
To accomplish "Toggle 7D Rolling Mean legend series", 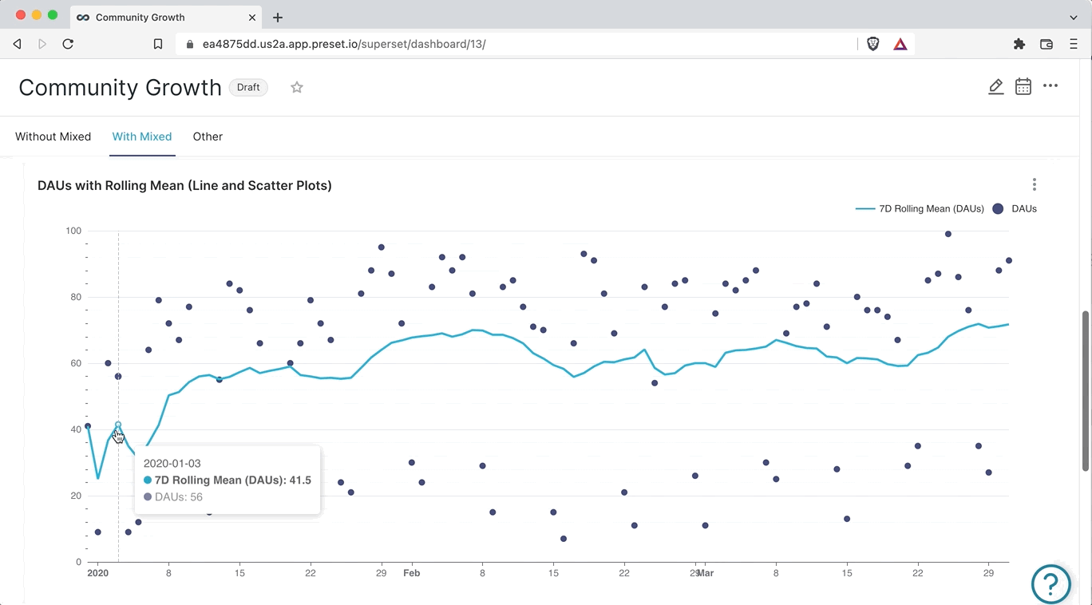I will (x=920, y=209).
